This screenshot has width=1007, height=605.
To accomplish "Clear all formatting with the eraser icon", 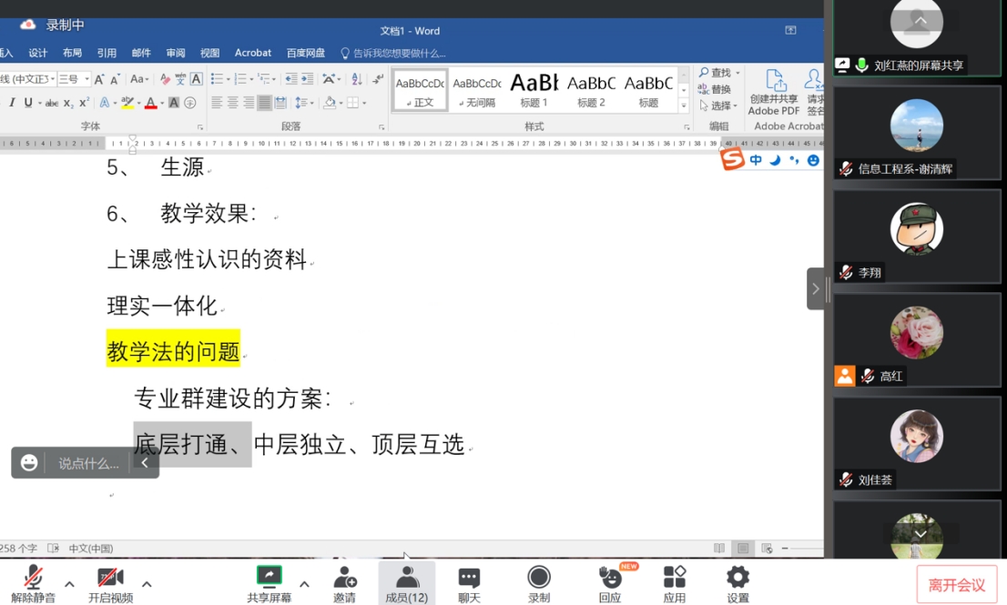I will [165, 79].
